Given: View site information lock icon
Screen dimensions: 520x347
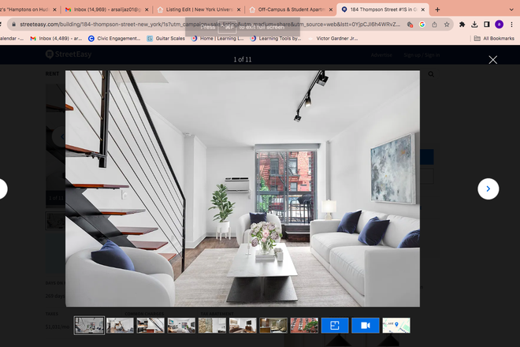Looking at the screenshot, I should 13,24.
